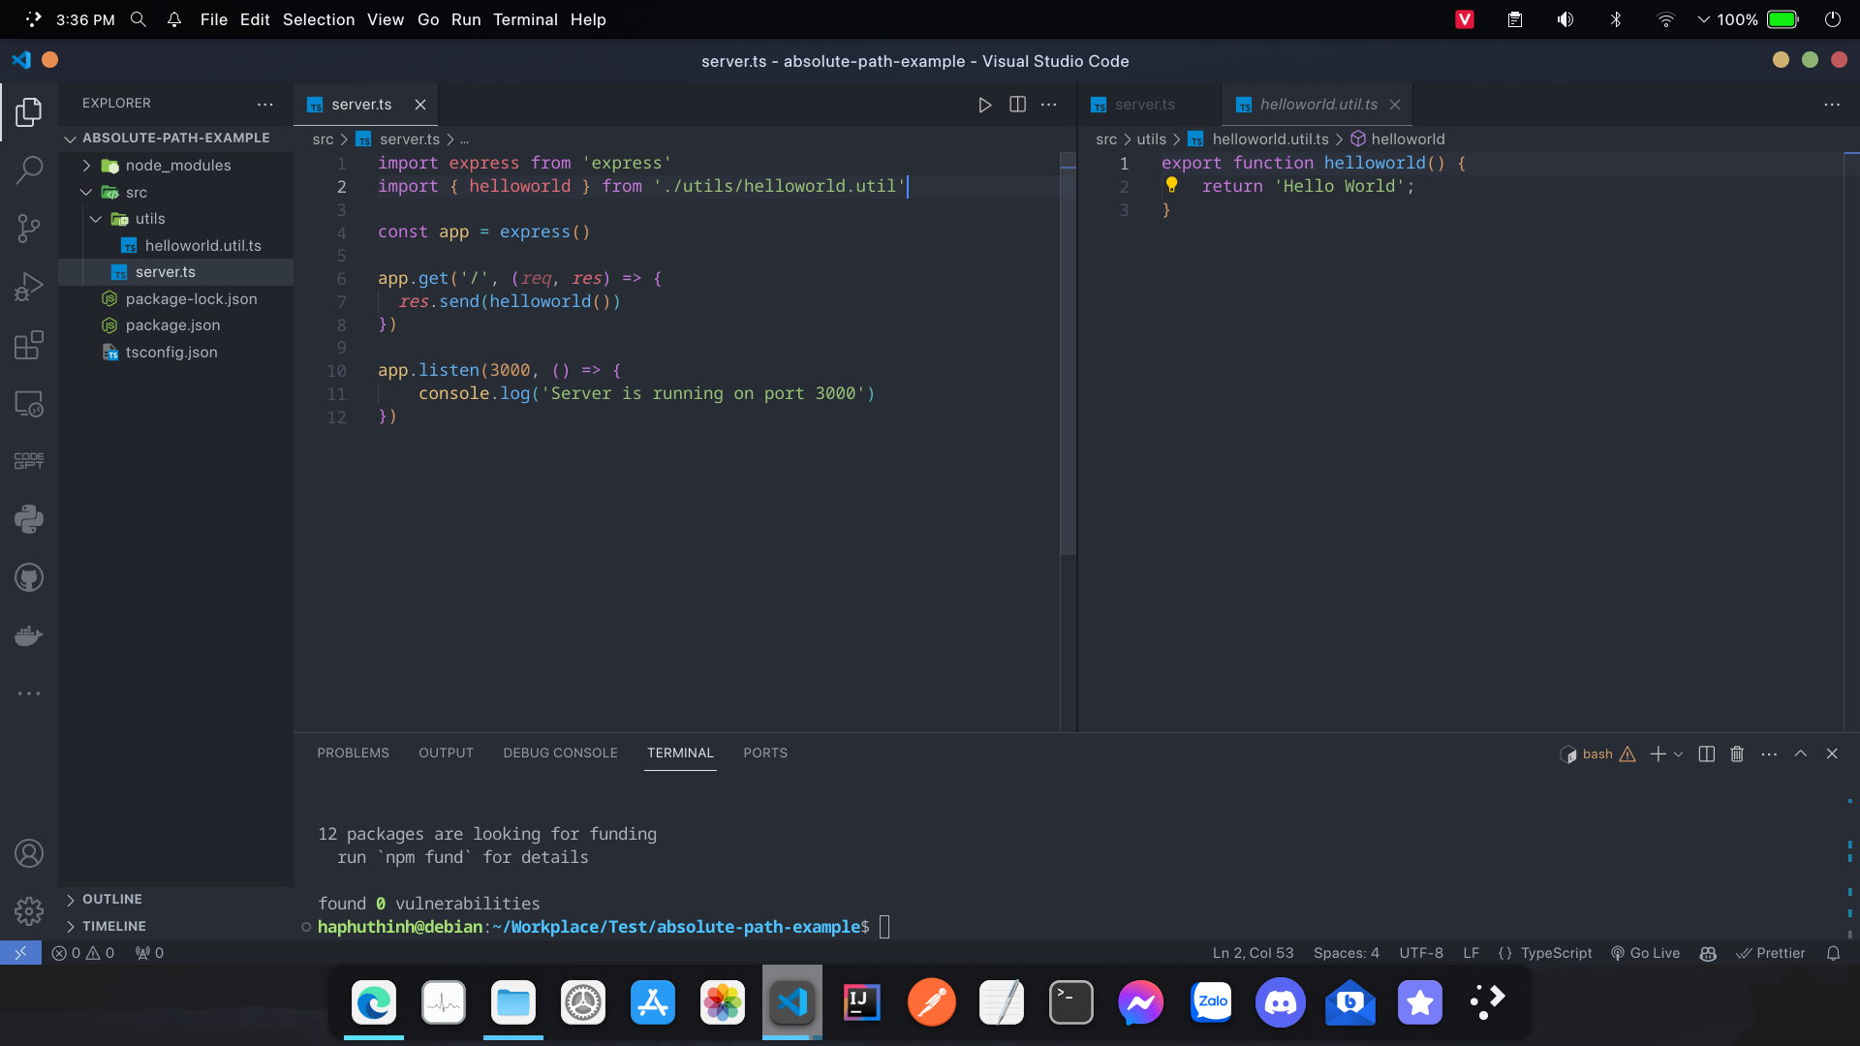The image size is (1860, 1046).
Task: Click the lightbulb code action icon
Action: coord(1171,185)
